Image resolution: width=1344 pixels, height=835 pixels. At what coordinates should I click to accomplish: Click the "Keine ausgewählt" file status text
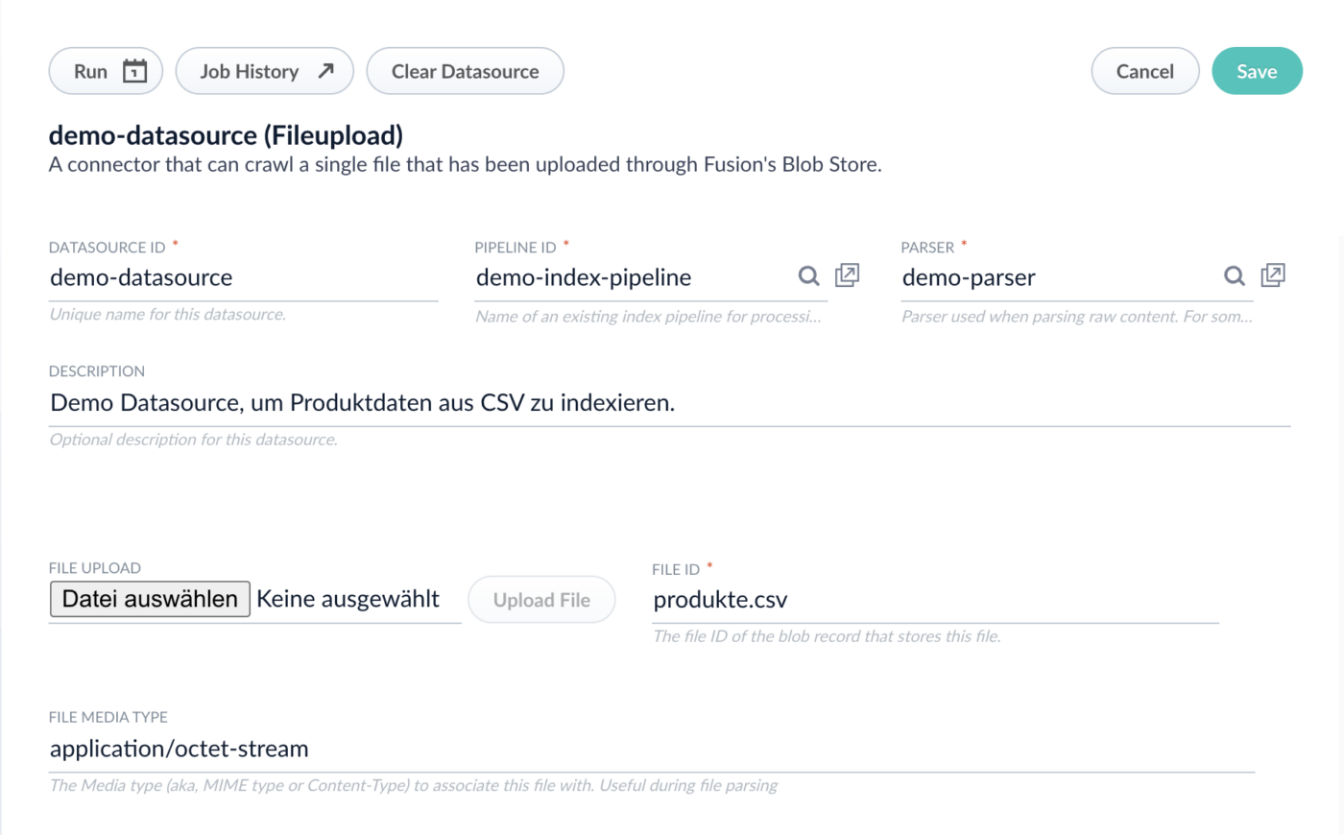[348, 599]
